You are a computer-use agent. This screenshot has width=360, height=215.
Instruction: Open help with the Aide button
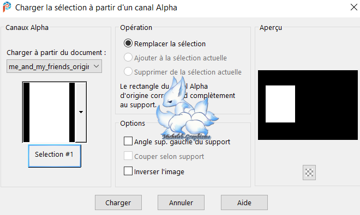tap(244, 202)
